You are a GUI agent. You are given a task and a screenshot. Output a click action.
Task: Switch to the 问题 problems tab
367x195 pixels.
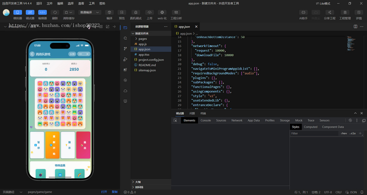pyautogui.click(x=192, y=113)
